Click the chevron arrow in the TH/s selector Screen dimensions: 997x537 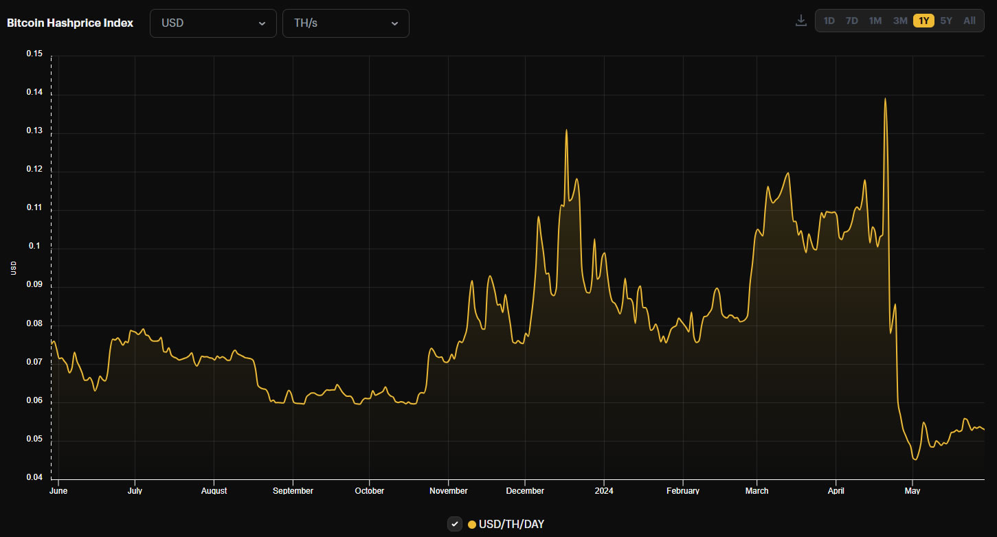[394, 23]
